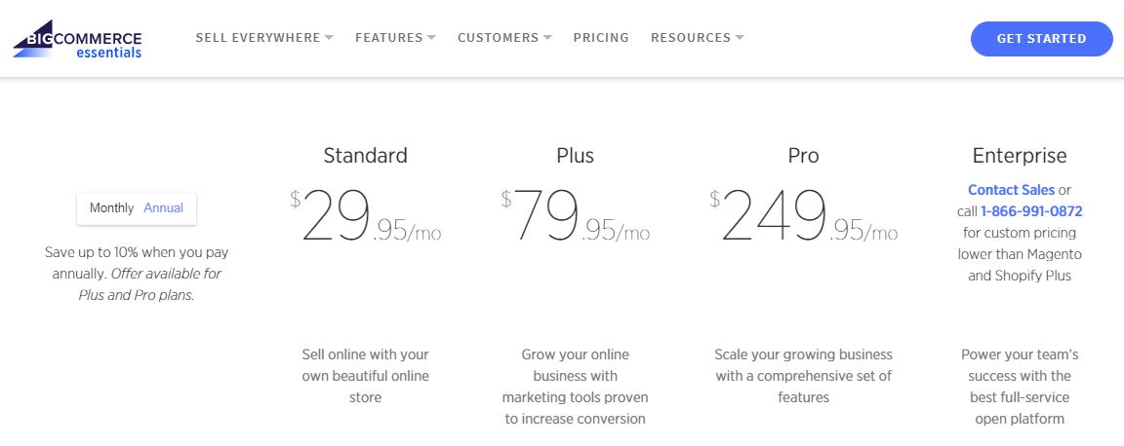This screenshot has width=1124, height=446.
Task: Select the Enterprise plan heading
Action: point(1020,156)
